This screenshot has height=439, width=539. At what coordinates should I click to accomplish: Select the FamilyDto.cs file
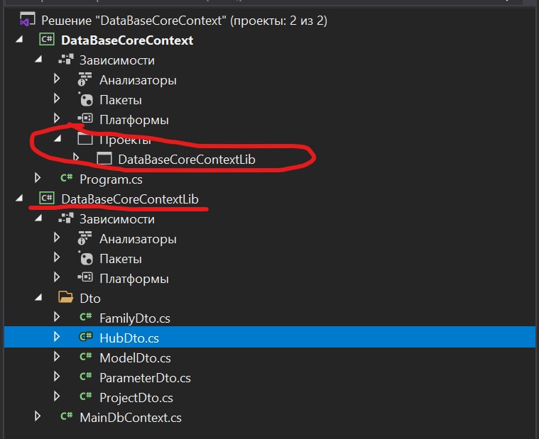click(135, 318)
